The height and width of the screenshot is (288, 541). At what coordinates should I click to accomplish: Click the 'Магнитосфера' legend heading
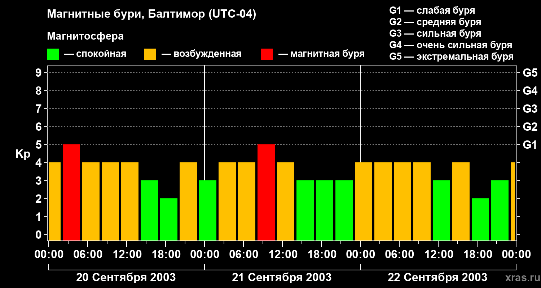[85, 36]
